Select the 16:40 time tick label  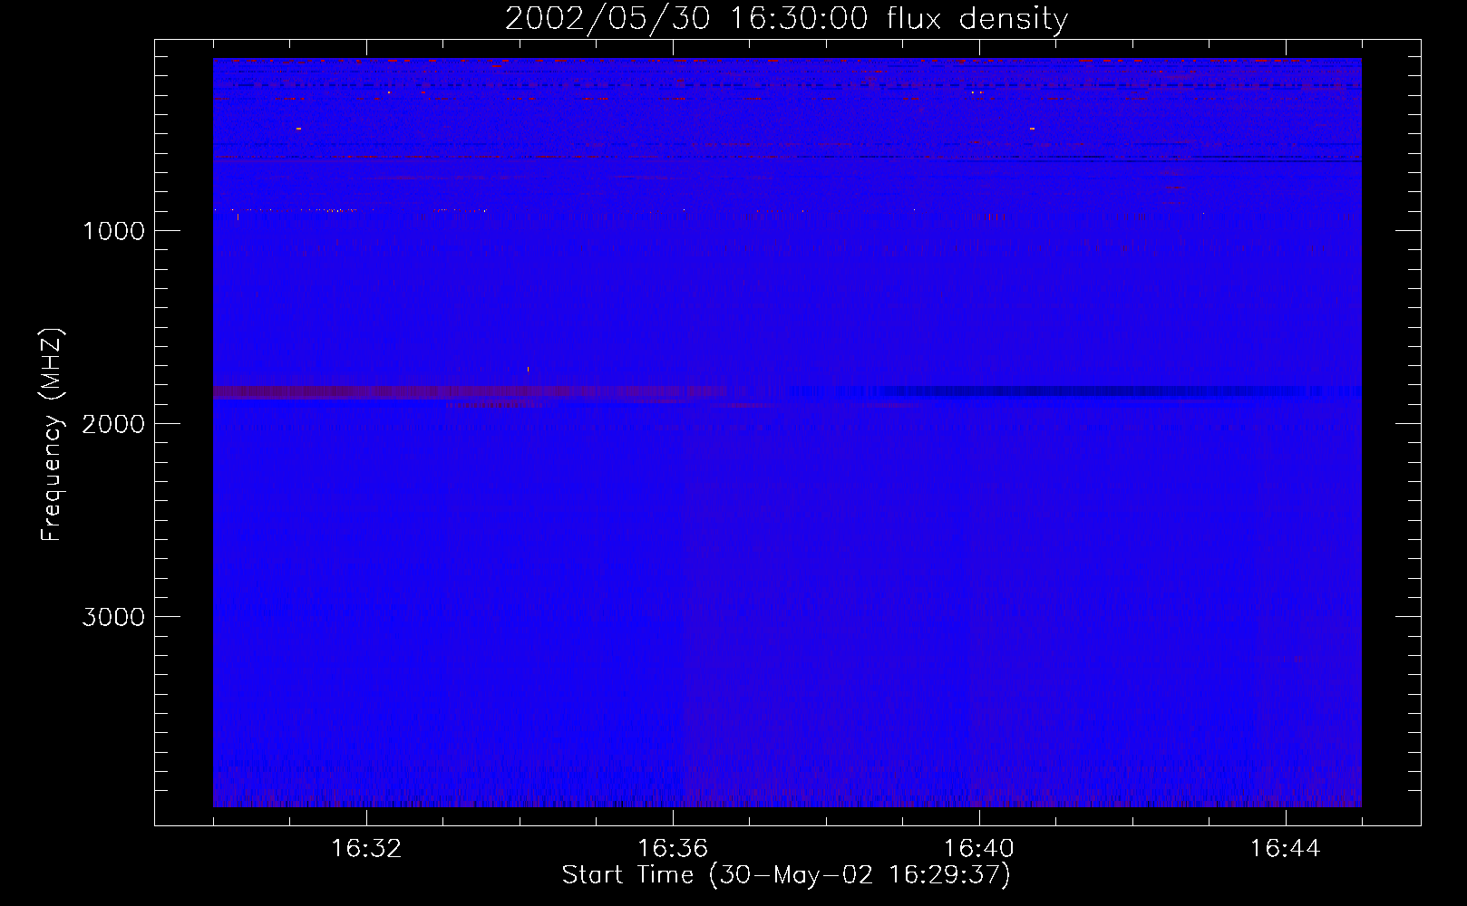pos(979,849)
